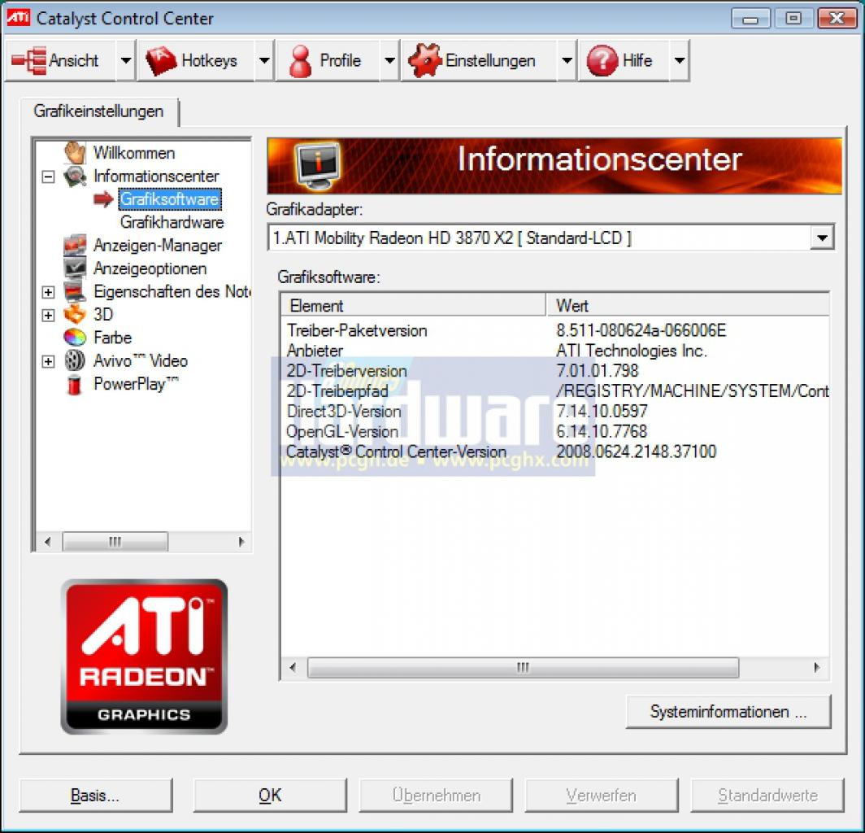Select Anzeigeoptionen in the tree

click(150, 268)
